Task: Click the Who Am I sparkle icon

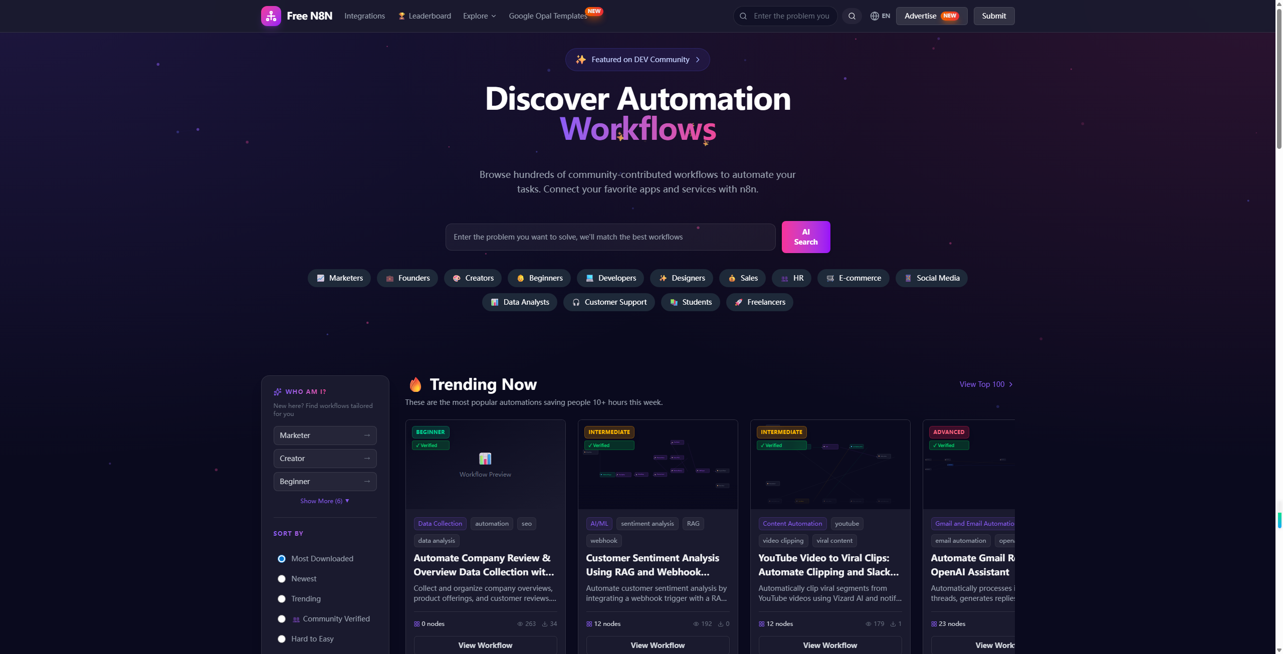Action: tap(278, 392)
